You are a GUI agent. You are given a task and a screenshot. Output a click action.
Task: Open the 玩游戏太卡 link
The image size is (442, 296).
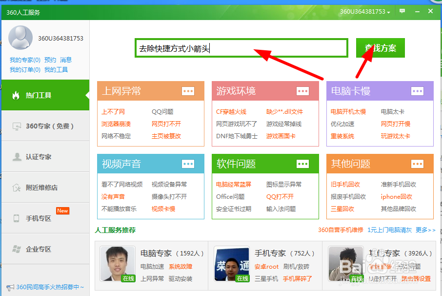coord(396,136)
